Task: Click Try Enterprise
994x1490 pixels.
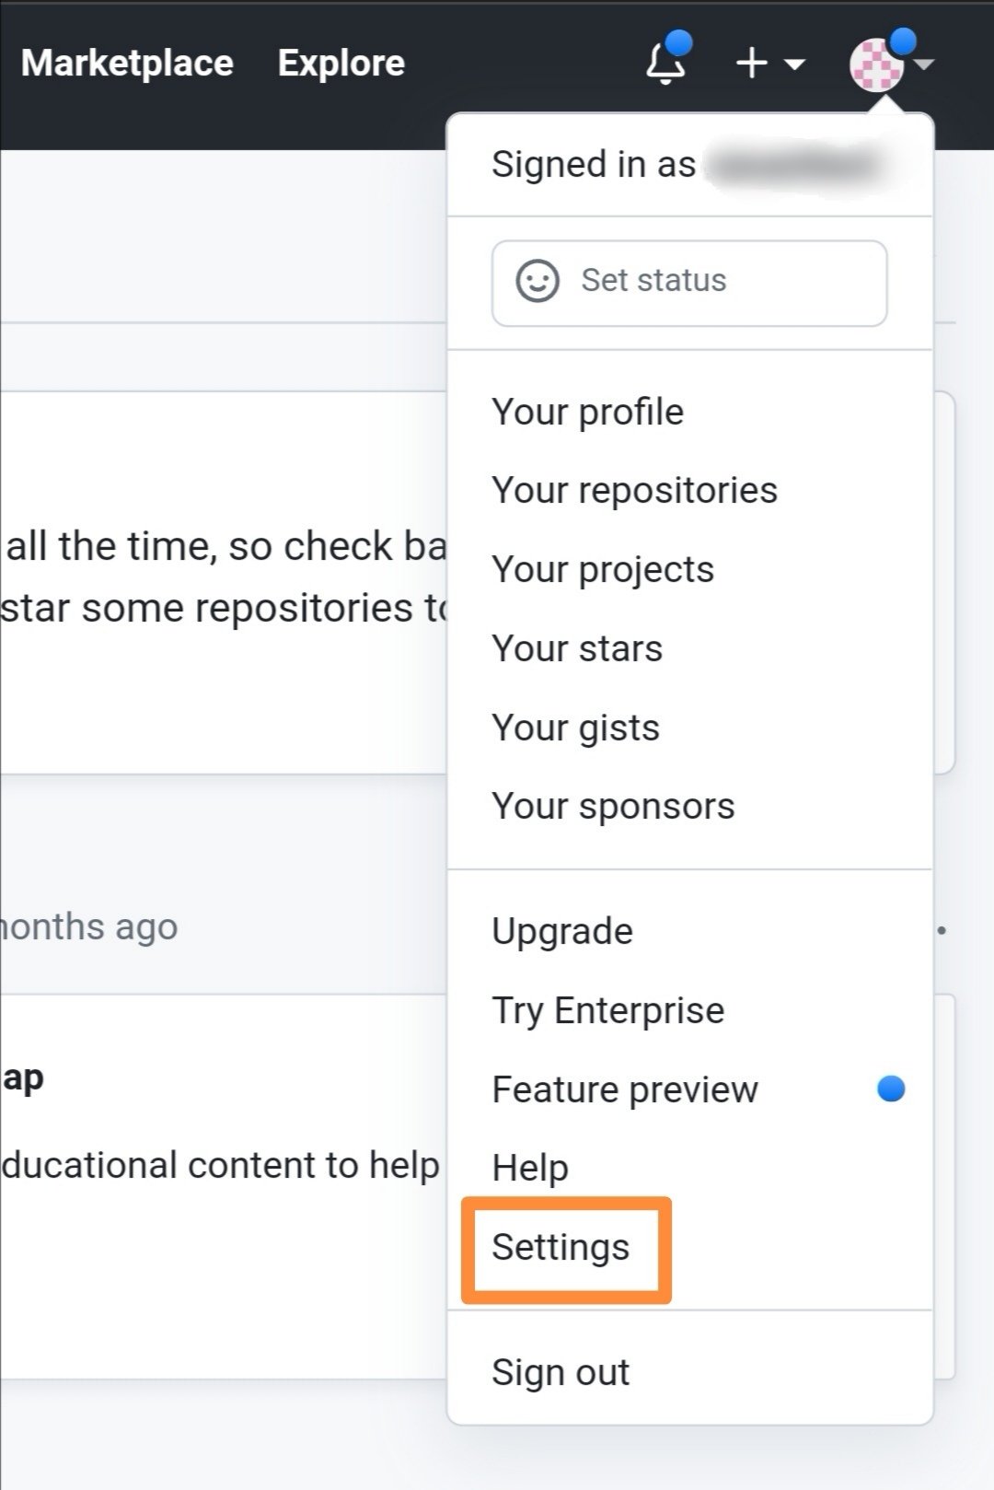Action: (607, 1009)
